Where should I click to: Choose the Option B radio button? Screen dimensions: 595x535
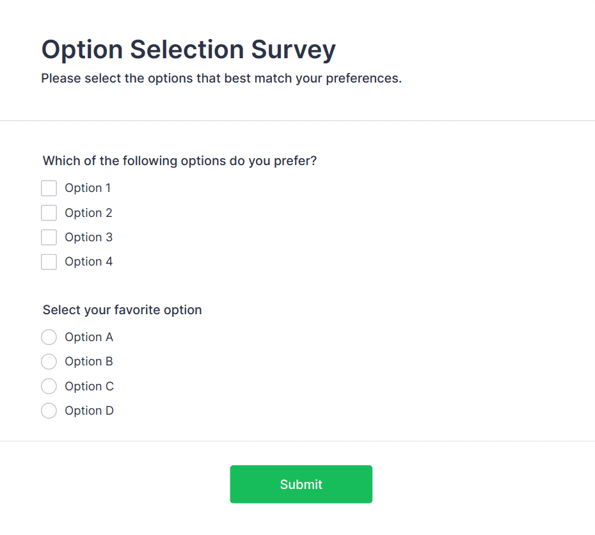pos(49,362)
